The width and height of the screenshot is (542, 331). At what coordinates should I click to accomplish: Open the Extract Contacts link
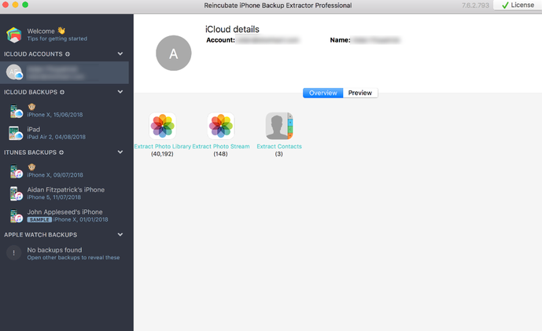click(279, 146)
